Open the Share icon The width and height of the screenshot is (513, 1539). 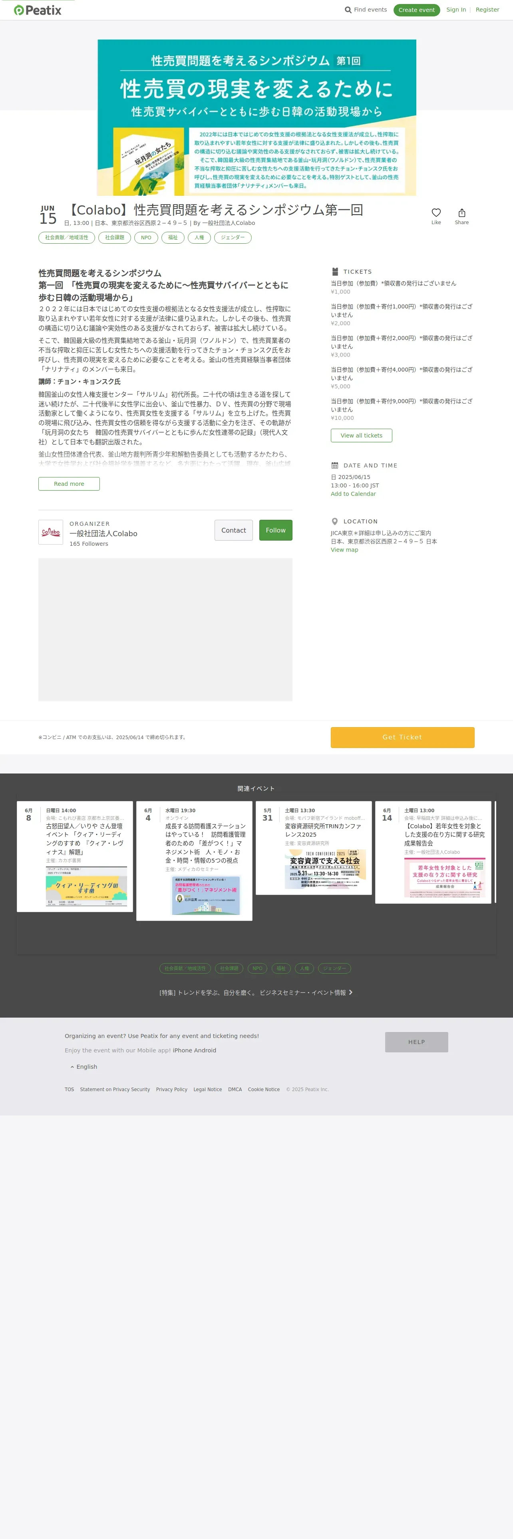(461, 213)
